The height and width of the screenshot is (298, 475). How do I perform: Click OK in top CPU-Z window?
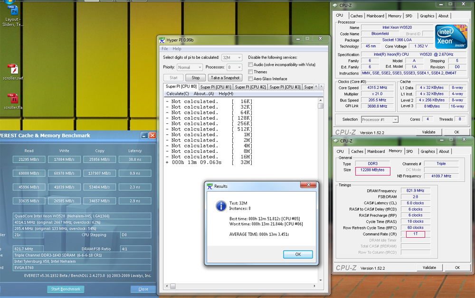point(456,132)
